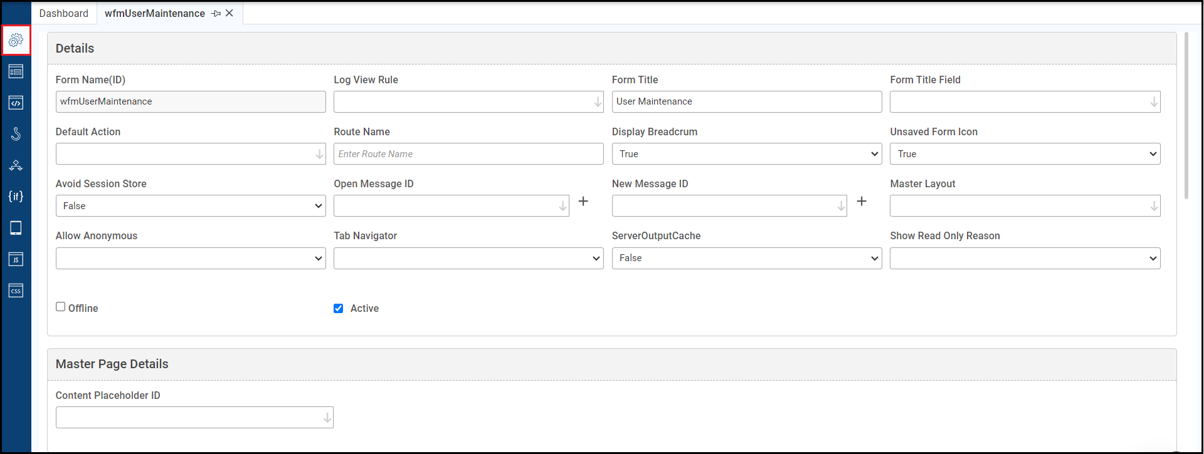Enable the Offline checkbox

[61, 307]
